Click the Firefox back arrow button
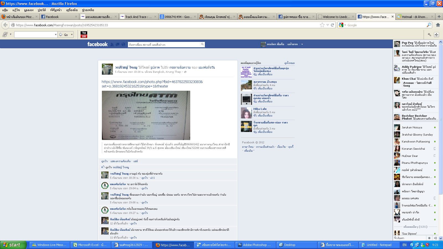Viewport: 443px width, 249px height. tap(5, 25)
